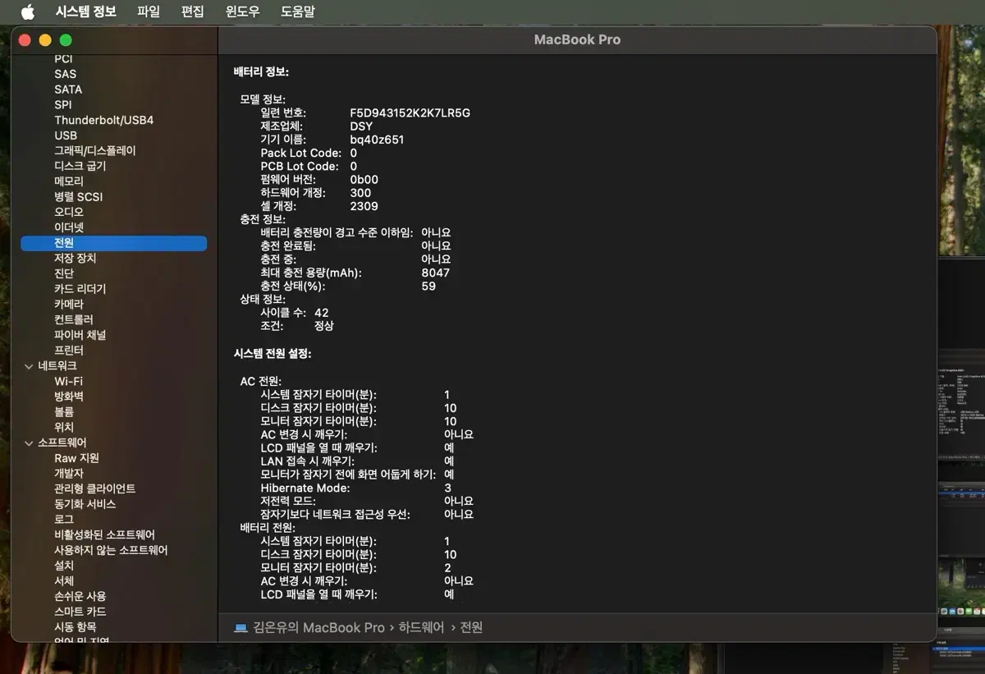Viewport: 985px width, 674px height.
Task: Open the 파일 menu
Action: (149, 11)
